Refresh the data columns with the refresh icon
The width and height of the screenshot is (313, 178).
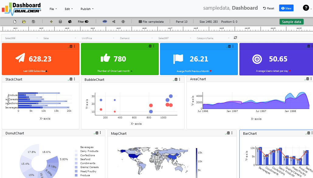tap(235, 37)
